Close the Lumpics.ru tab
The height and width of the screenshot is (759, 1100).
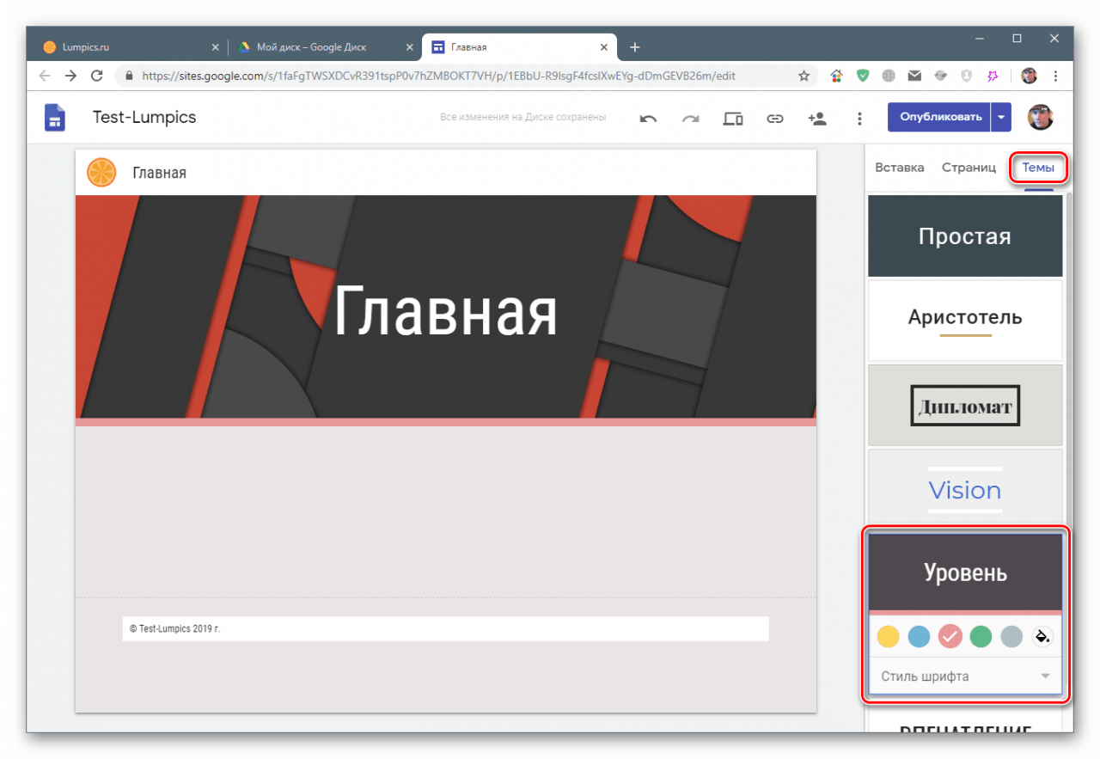[x=215, y=47]
